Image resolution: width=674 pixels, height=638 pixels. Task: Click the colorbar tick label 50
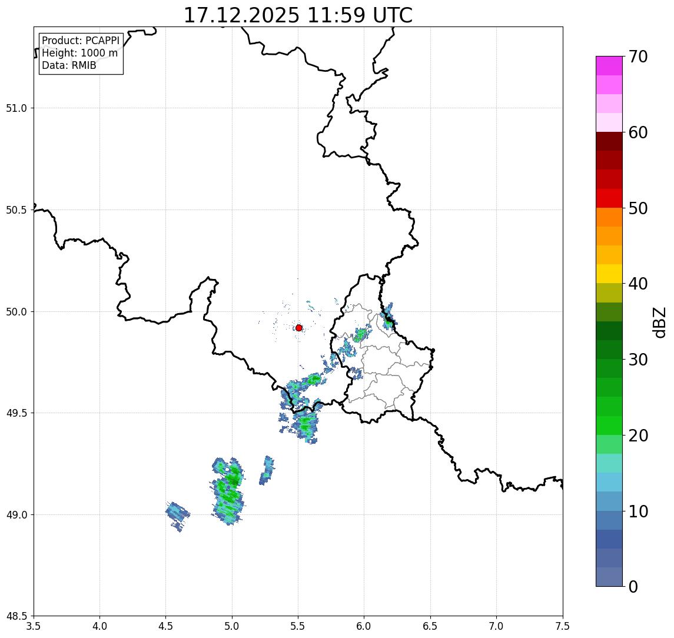638,208
